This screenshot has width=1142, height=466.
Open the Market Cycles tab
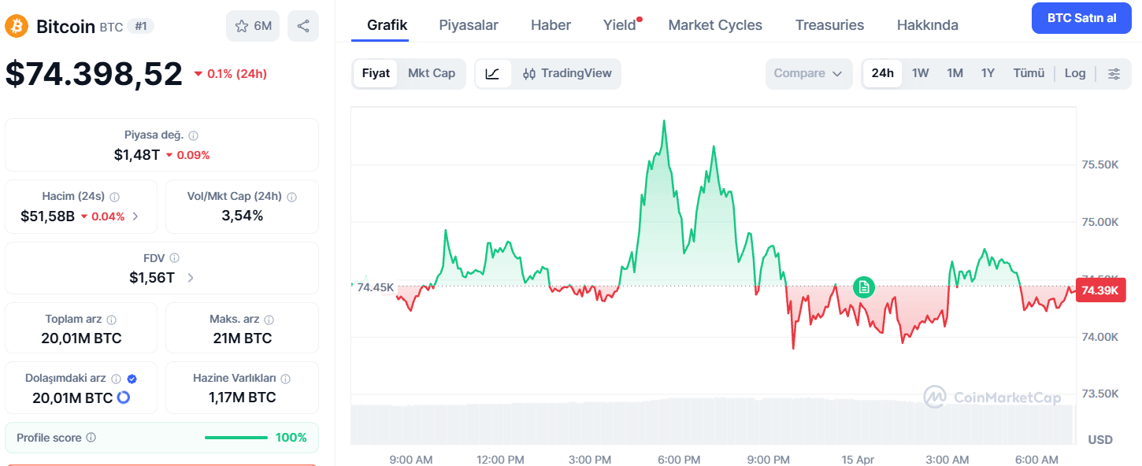coord(715,25)
